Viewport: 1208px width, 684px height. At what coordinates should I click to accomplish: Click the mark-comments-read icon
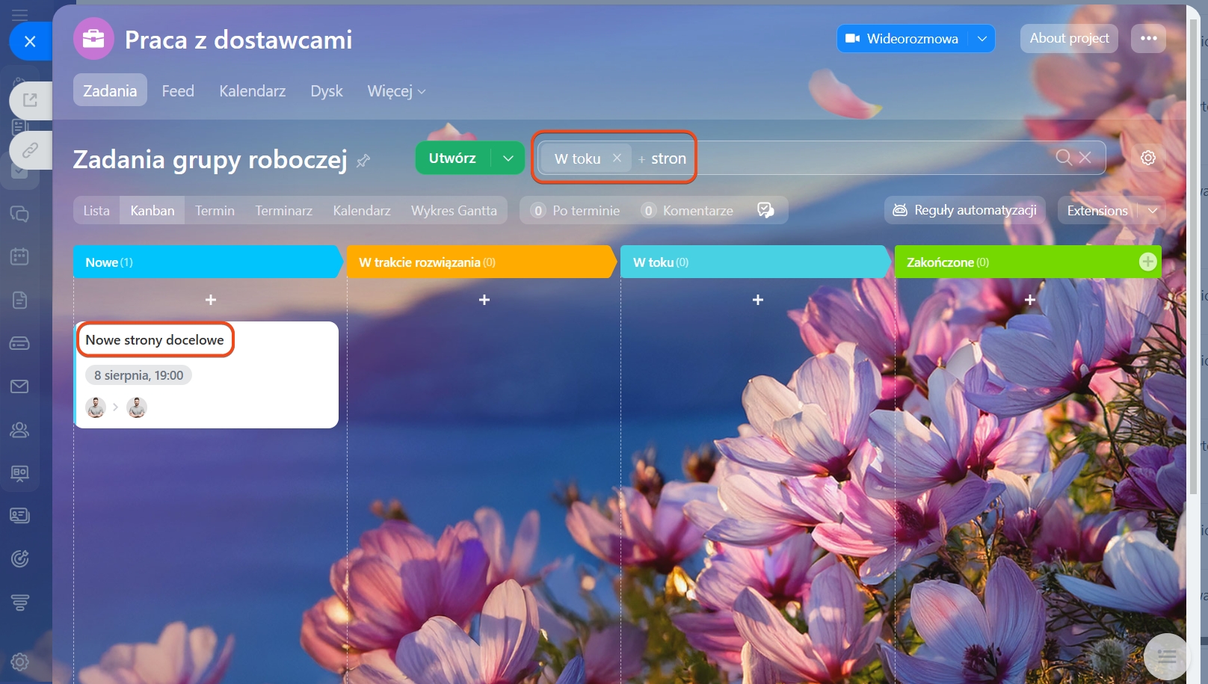click(765, 210)
